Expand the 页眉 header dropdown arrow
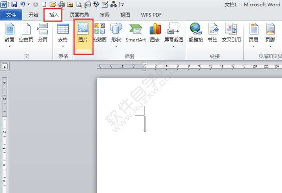The height and width of the screenshot is (193, 282). [x=254, y=46]
